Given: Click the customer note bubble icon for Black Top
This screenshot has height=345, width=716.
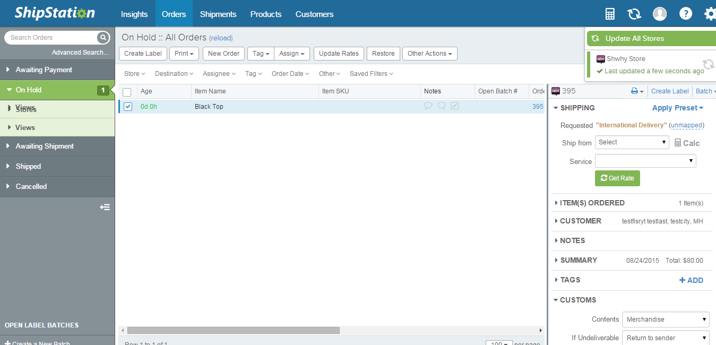Looking at the screenshot, I should pos(428,106).
